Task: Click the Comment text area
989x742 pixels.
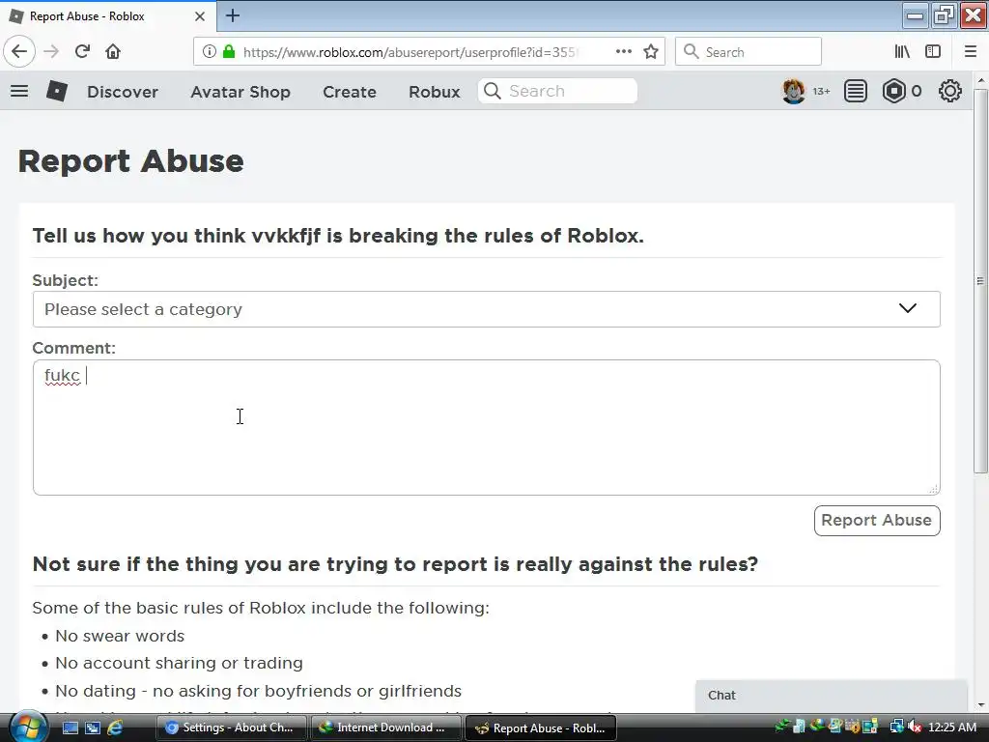Action: coord(487,427)
